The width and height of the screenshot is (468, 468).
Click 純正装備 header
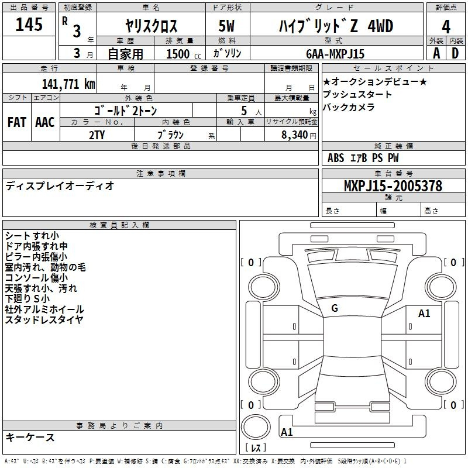pos(393,146)
